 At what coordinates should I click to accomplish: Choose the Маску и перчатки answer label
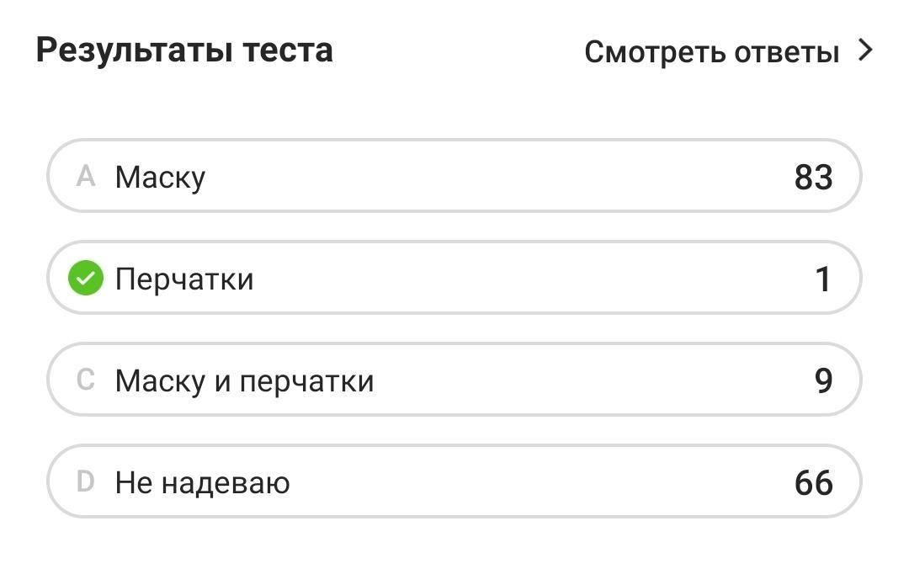pos(244,381)
